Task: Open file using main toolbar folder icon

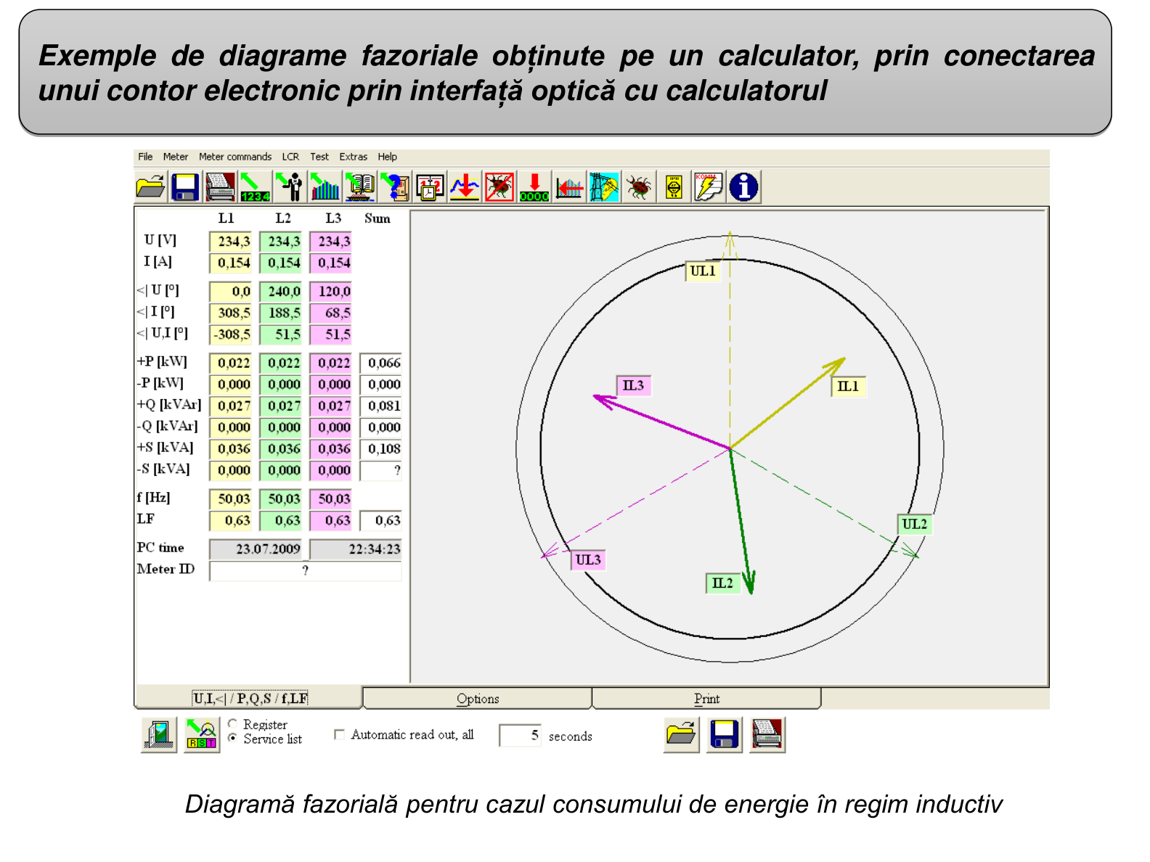Action: (151, 187)
